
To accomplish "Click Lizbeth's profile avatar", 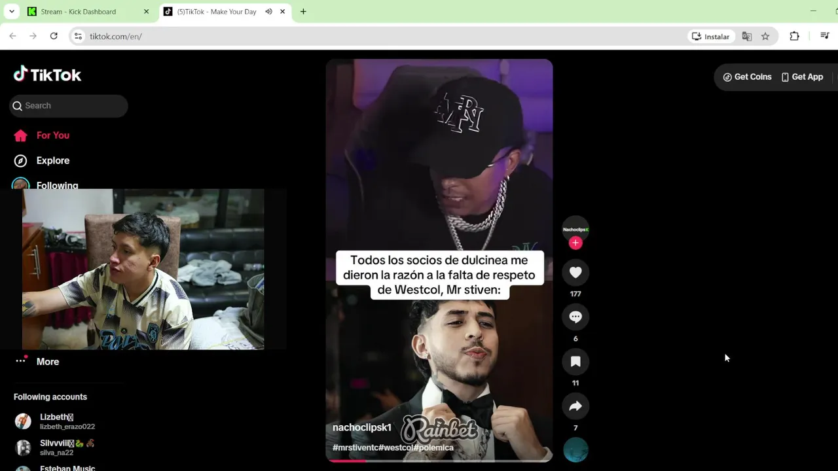I will 23,421.
